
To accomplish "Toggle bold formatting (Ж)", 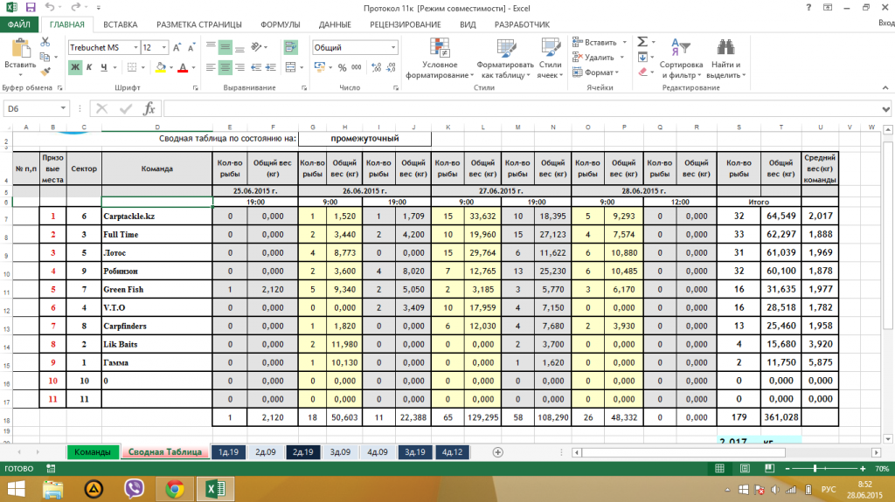I will [75, 68].
